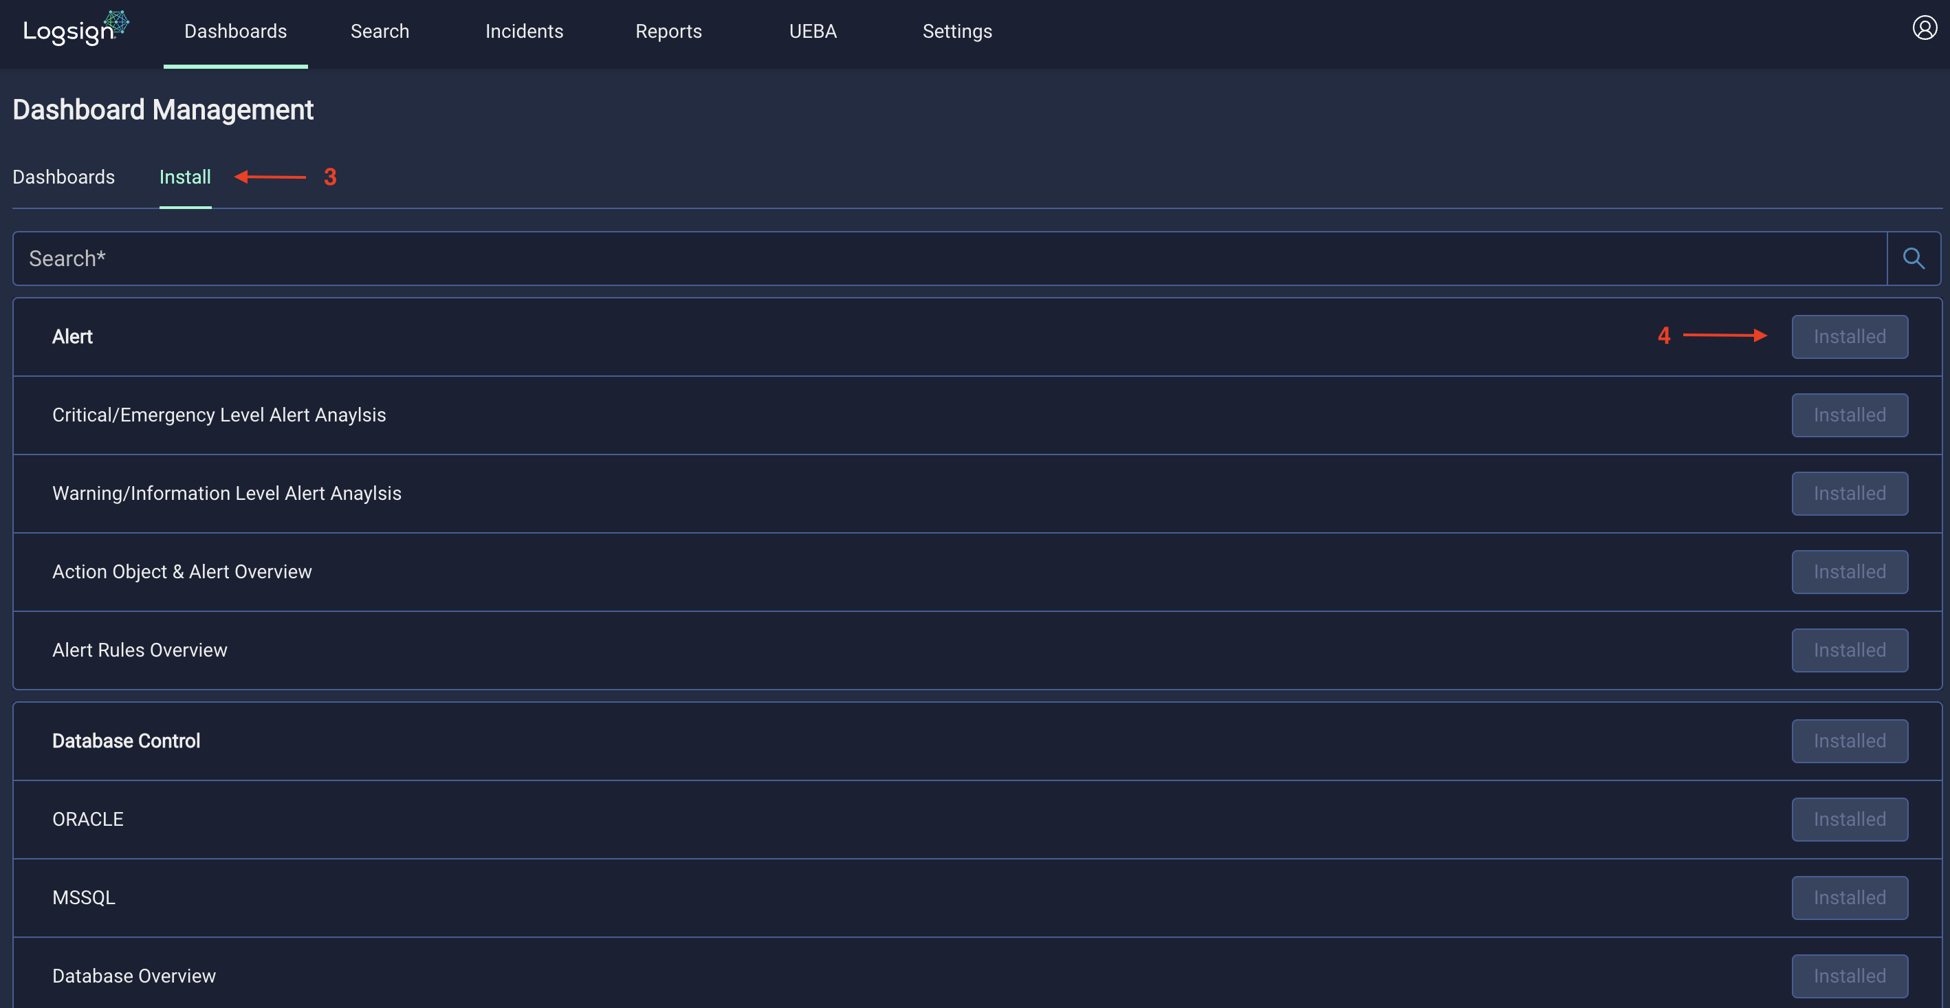The height and width of the screenshot is (1008, 1950).
Task: Select the Database Control heading
Action: 127,741
